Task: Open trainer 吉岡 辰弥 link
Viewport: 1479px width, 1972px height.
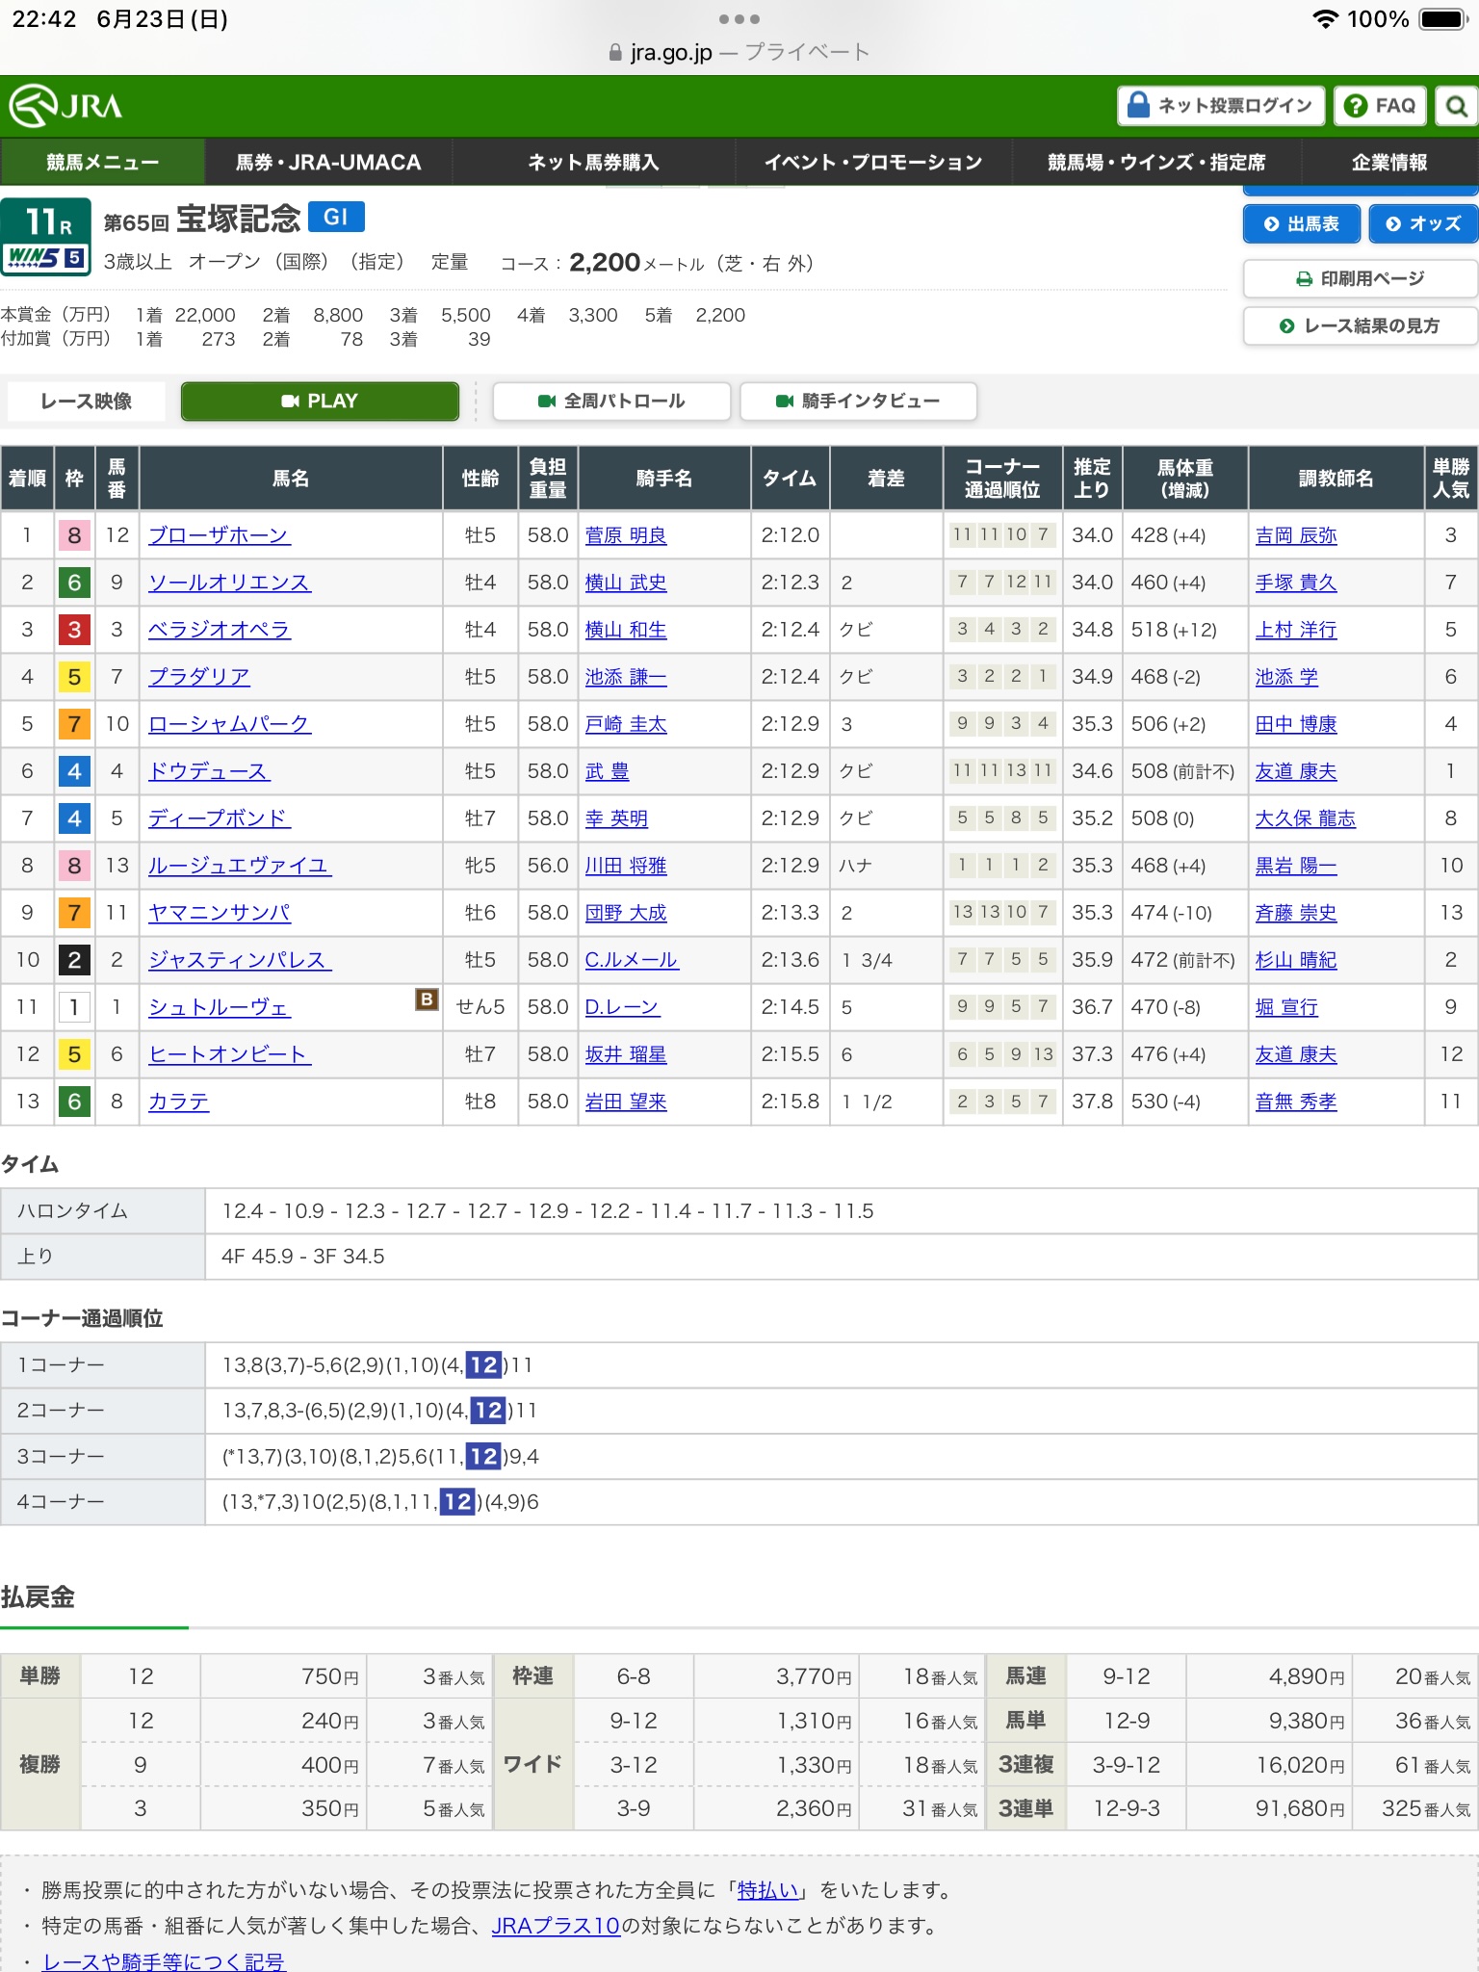Action: pyautogui.click(x=1296, y=535)
